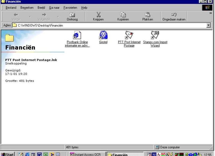The width and height of the screenshot is (215, 156).
Task: Open the Volgende history dropdown arrow
Action: click(58, 17)
